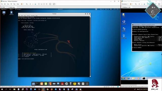
Task: Click the Windows 7 Start button
Action: [123, 78]
